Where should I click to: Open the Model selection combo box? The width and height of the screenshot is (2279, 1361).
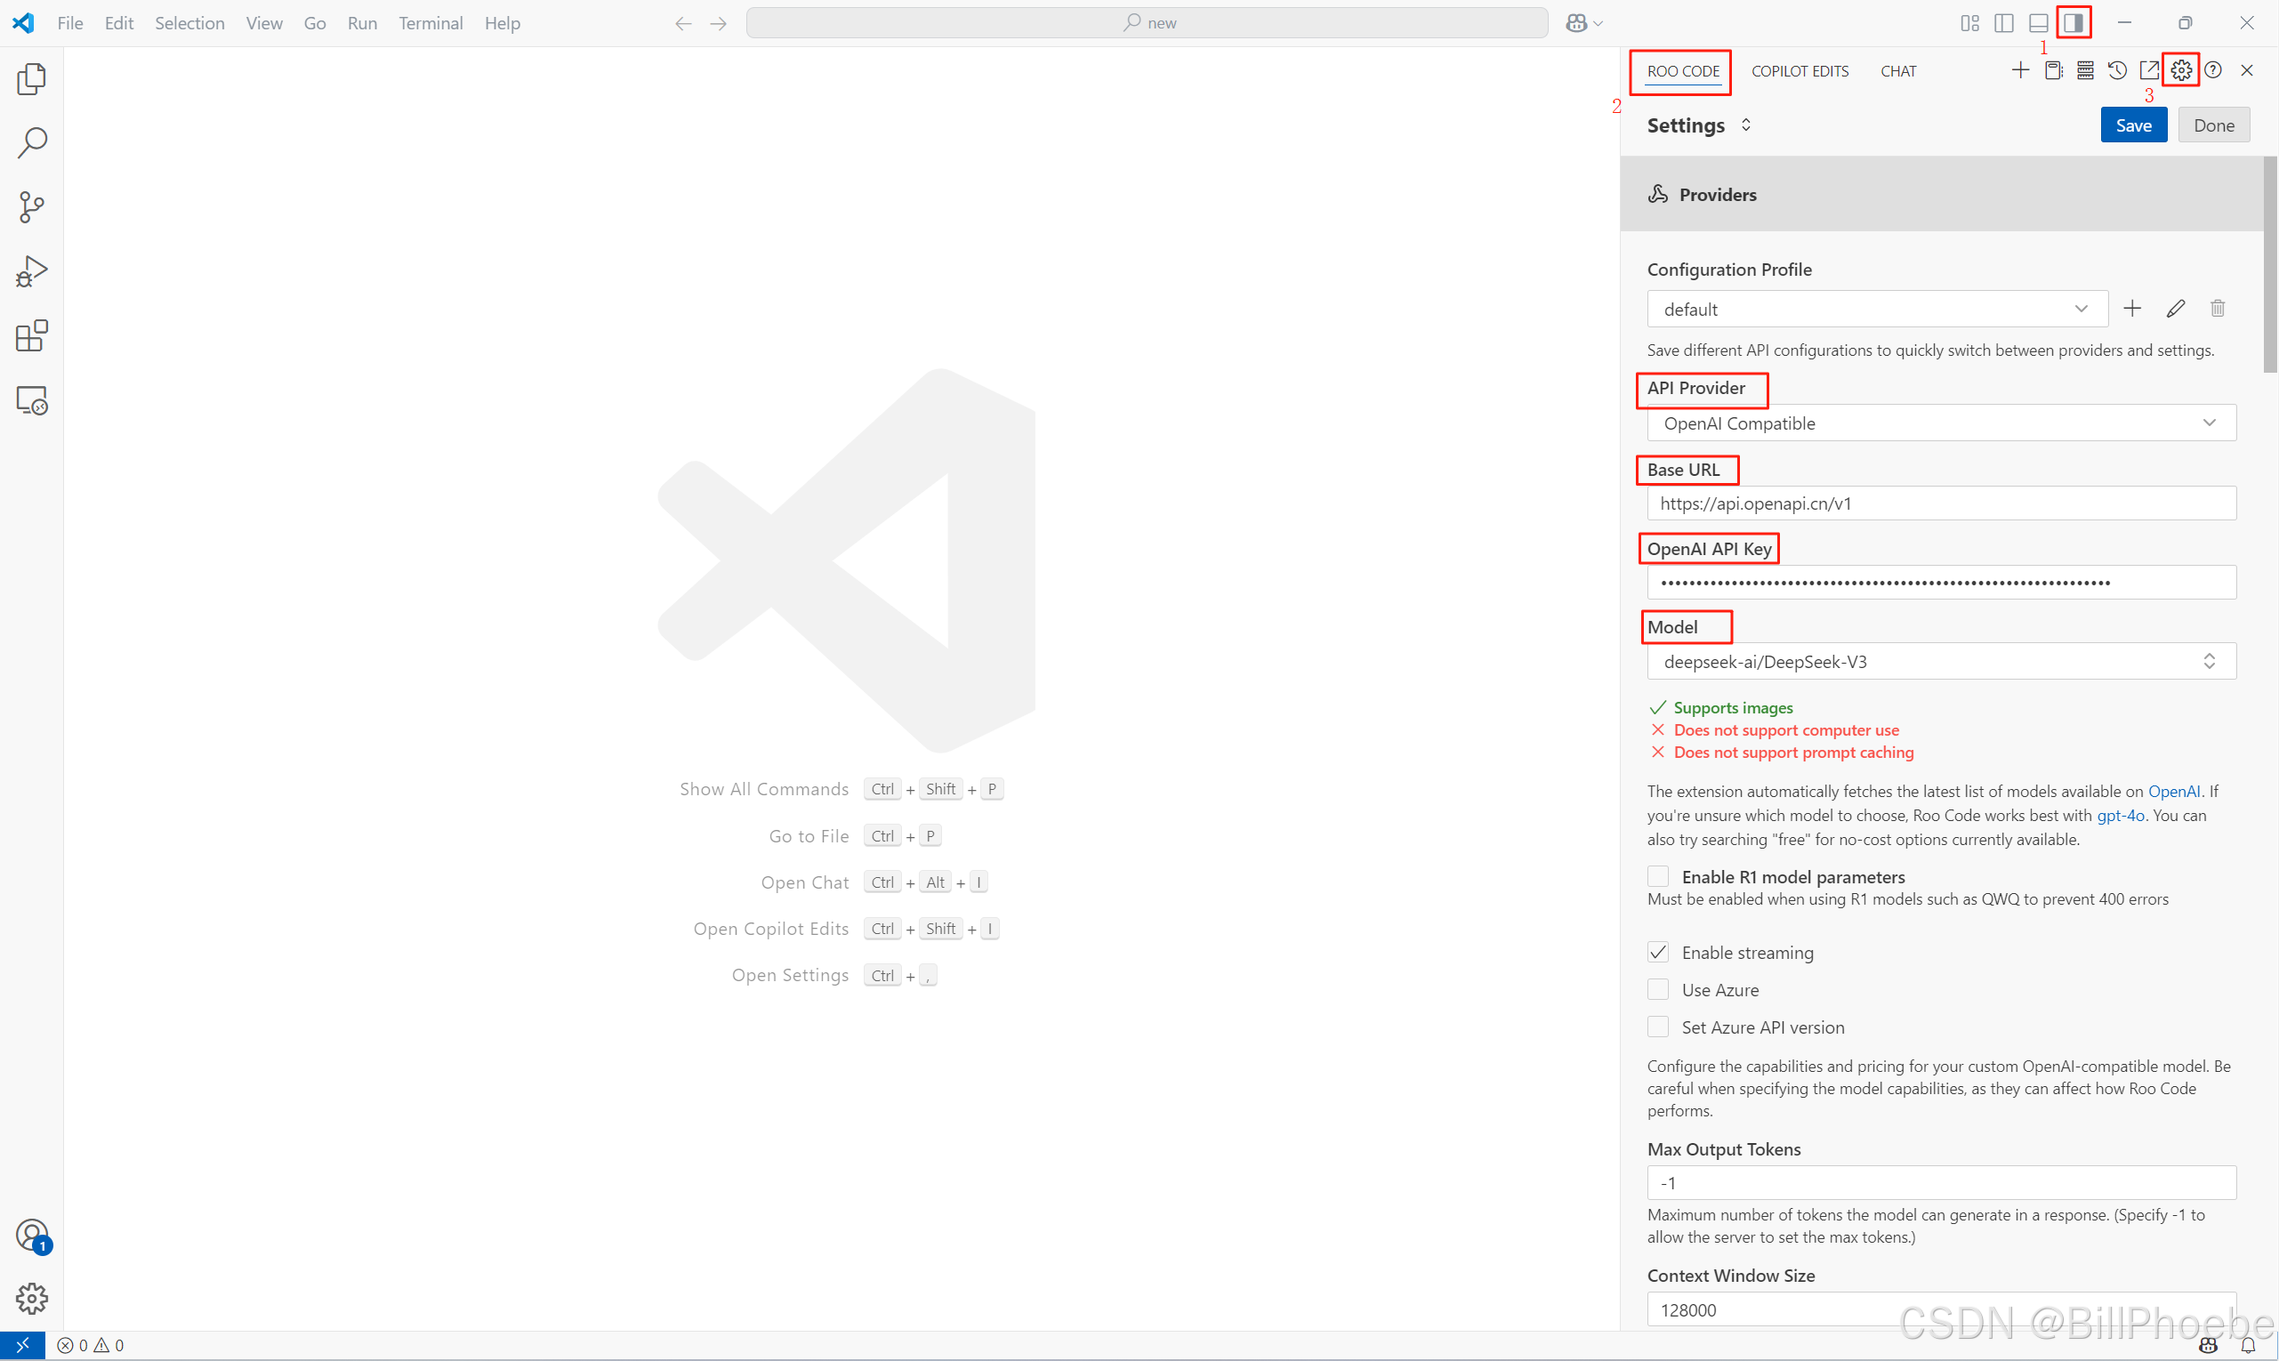[1941, 661]
